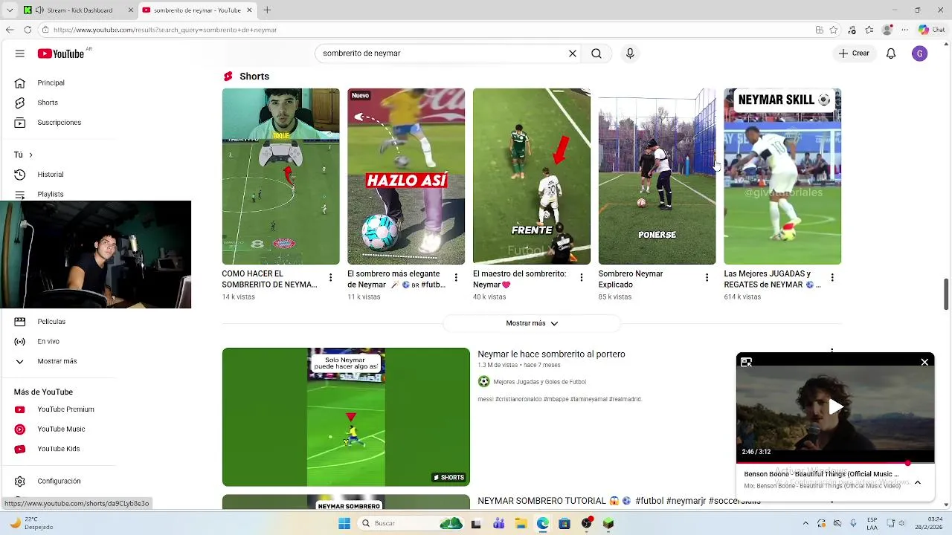This screenshot has height=535, width=952.
Task: Expand shorts with Mostrar más dropdown
Action: [532, 323]
